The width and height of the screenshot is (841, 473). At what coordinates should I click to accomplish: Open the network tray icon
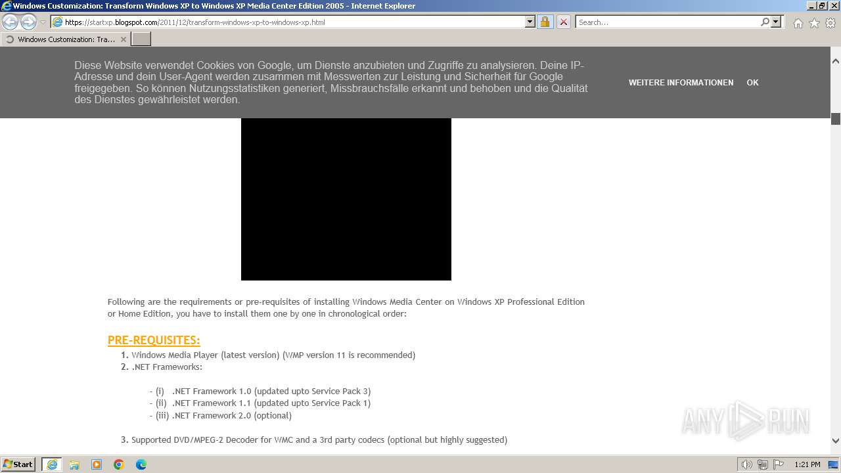click(x=763, y=464)
